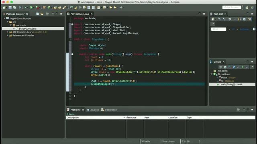Expand the JRE System Library node
The width and height of the screenshot is (257, 144).
point(8,32)
